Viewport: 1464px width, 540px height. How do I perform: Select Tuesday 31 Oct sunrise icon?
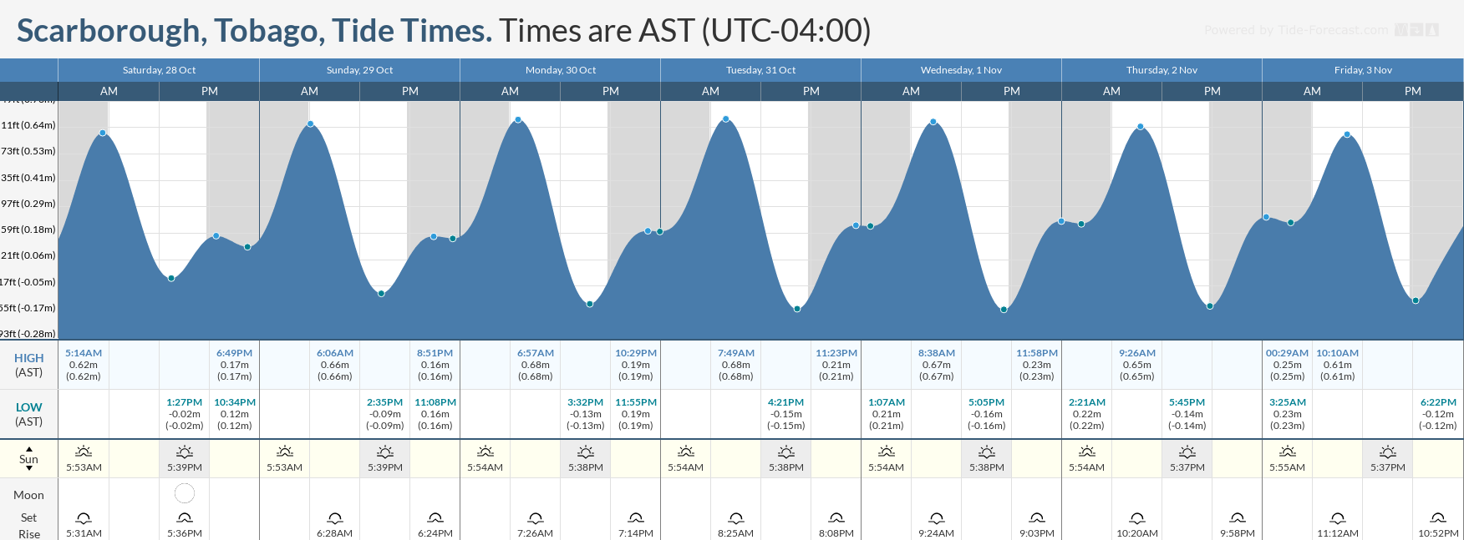pyautogui.click(x=686, y=452)
